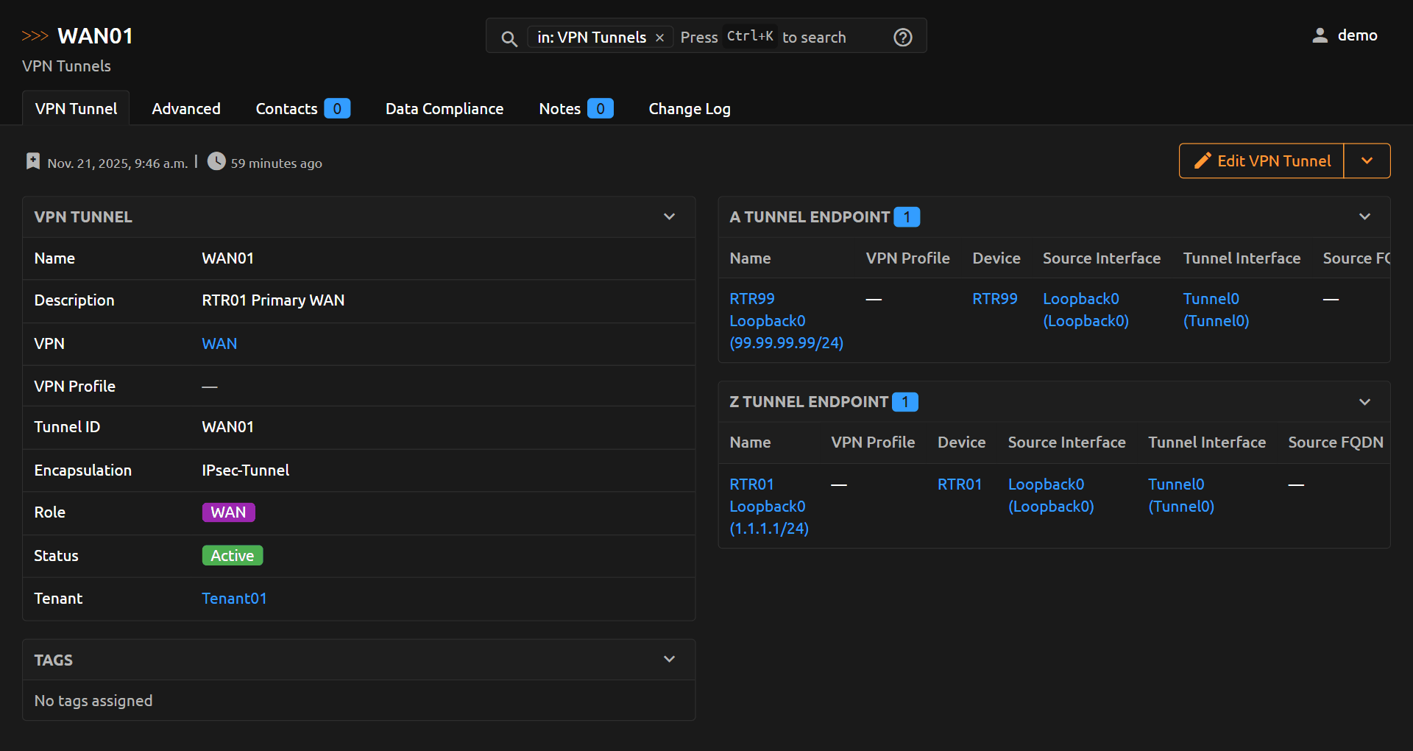Click the created-date bookmark icon
Image resolution: width=1413 pixels, height=751 pixels.
(33, 161)
